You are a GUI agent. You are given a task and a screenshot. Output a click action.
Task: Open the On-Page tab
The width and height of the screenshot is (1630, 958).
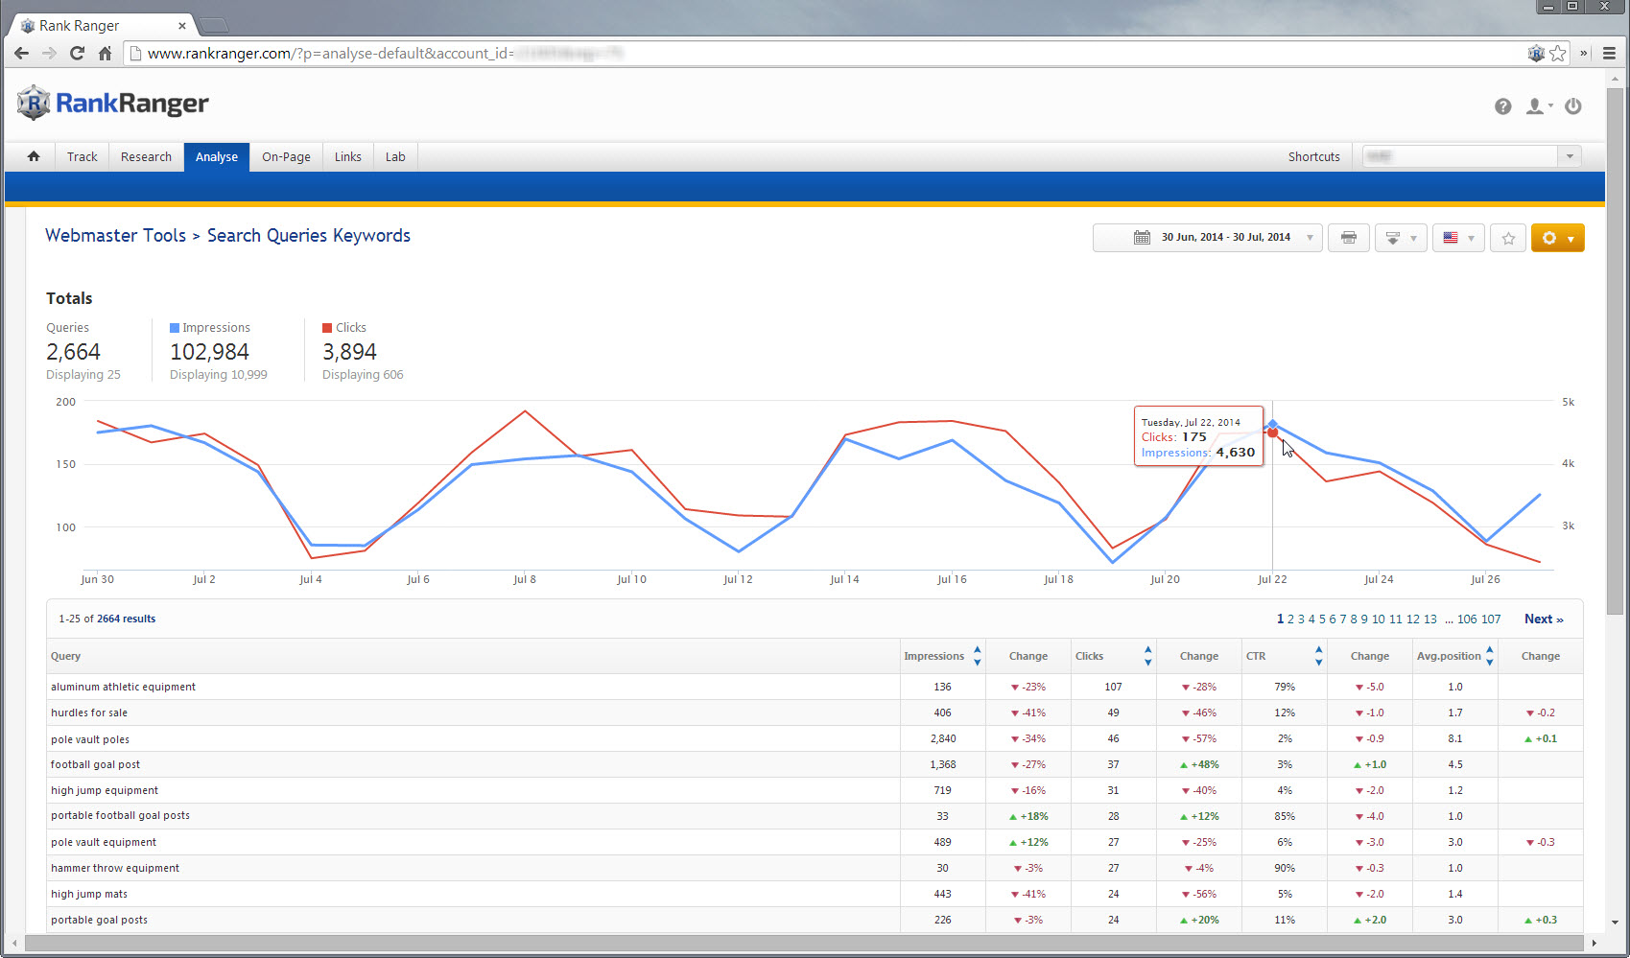pyautogui.click(x=286, y=156)
